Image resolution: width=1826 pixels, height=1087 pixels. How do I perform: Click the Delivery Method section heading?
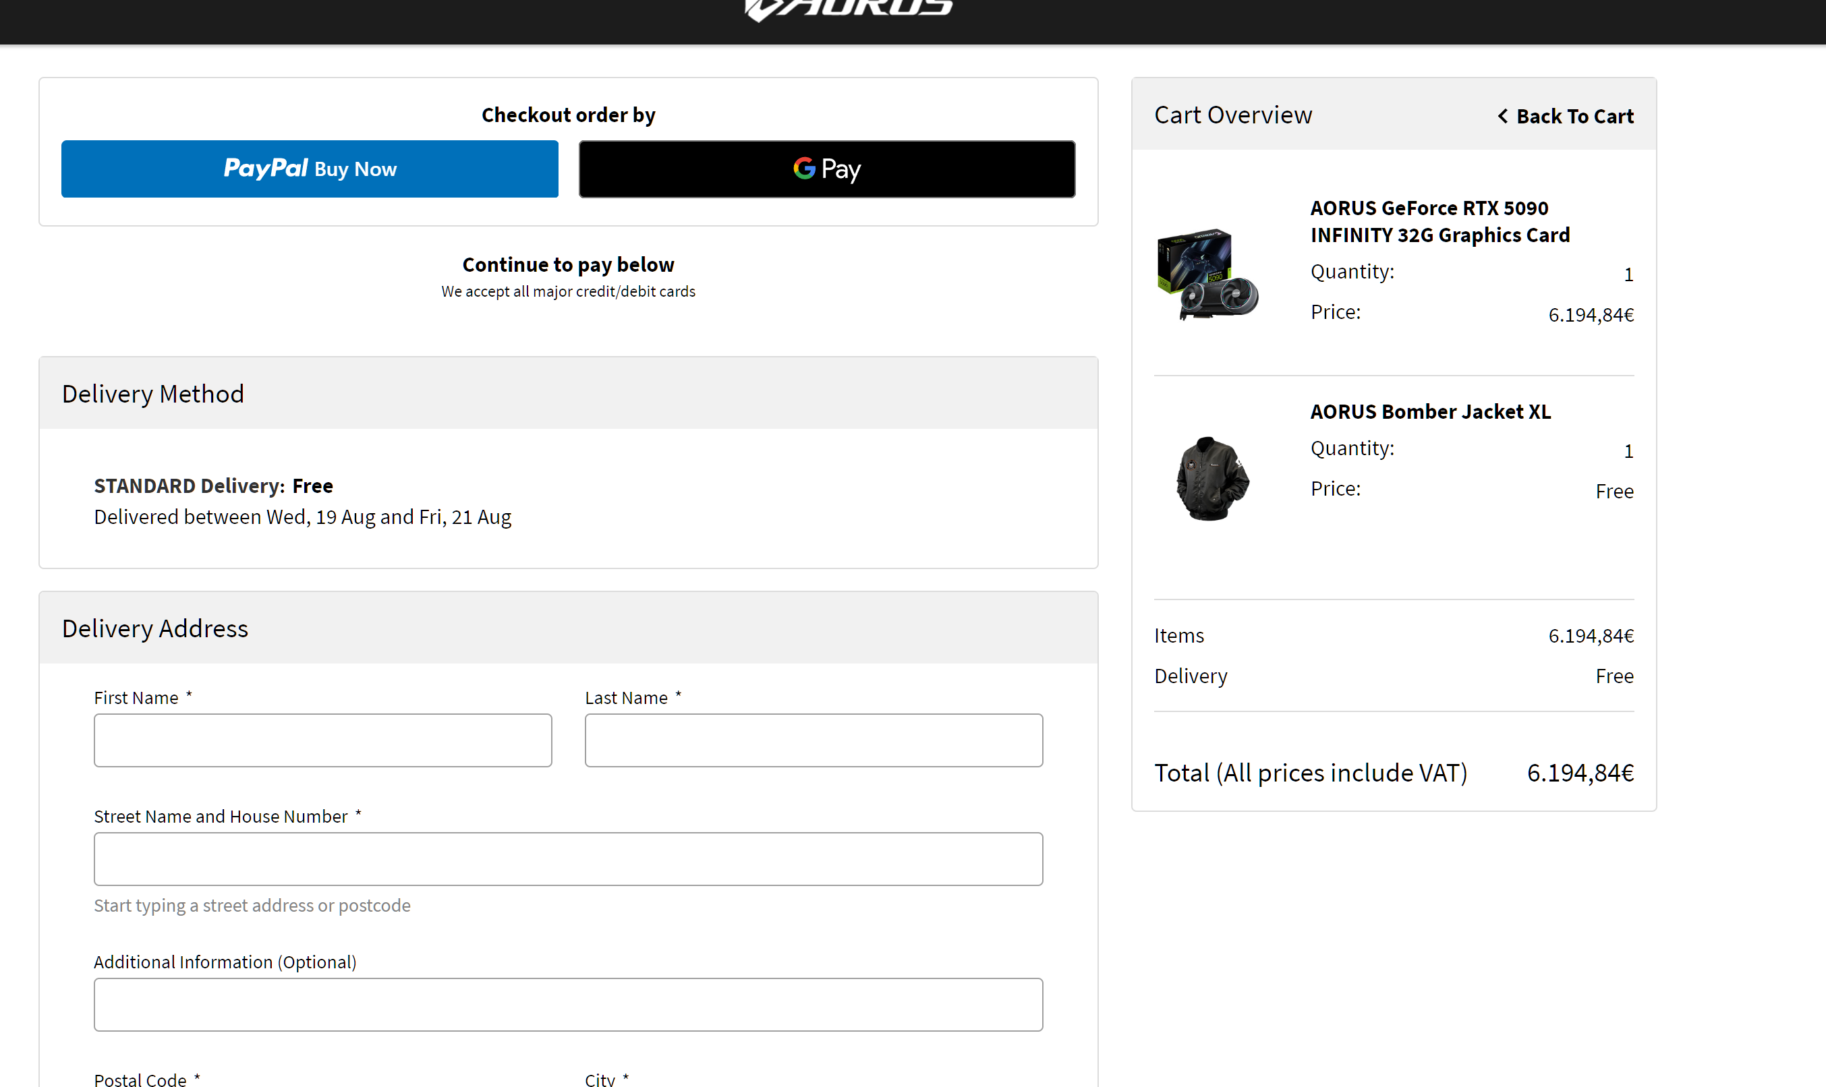coord(153,394)
